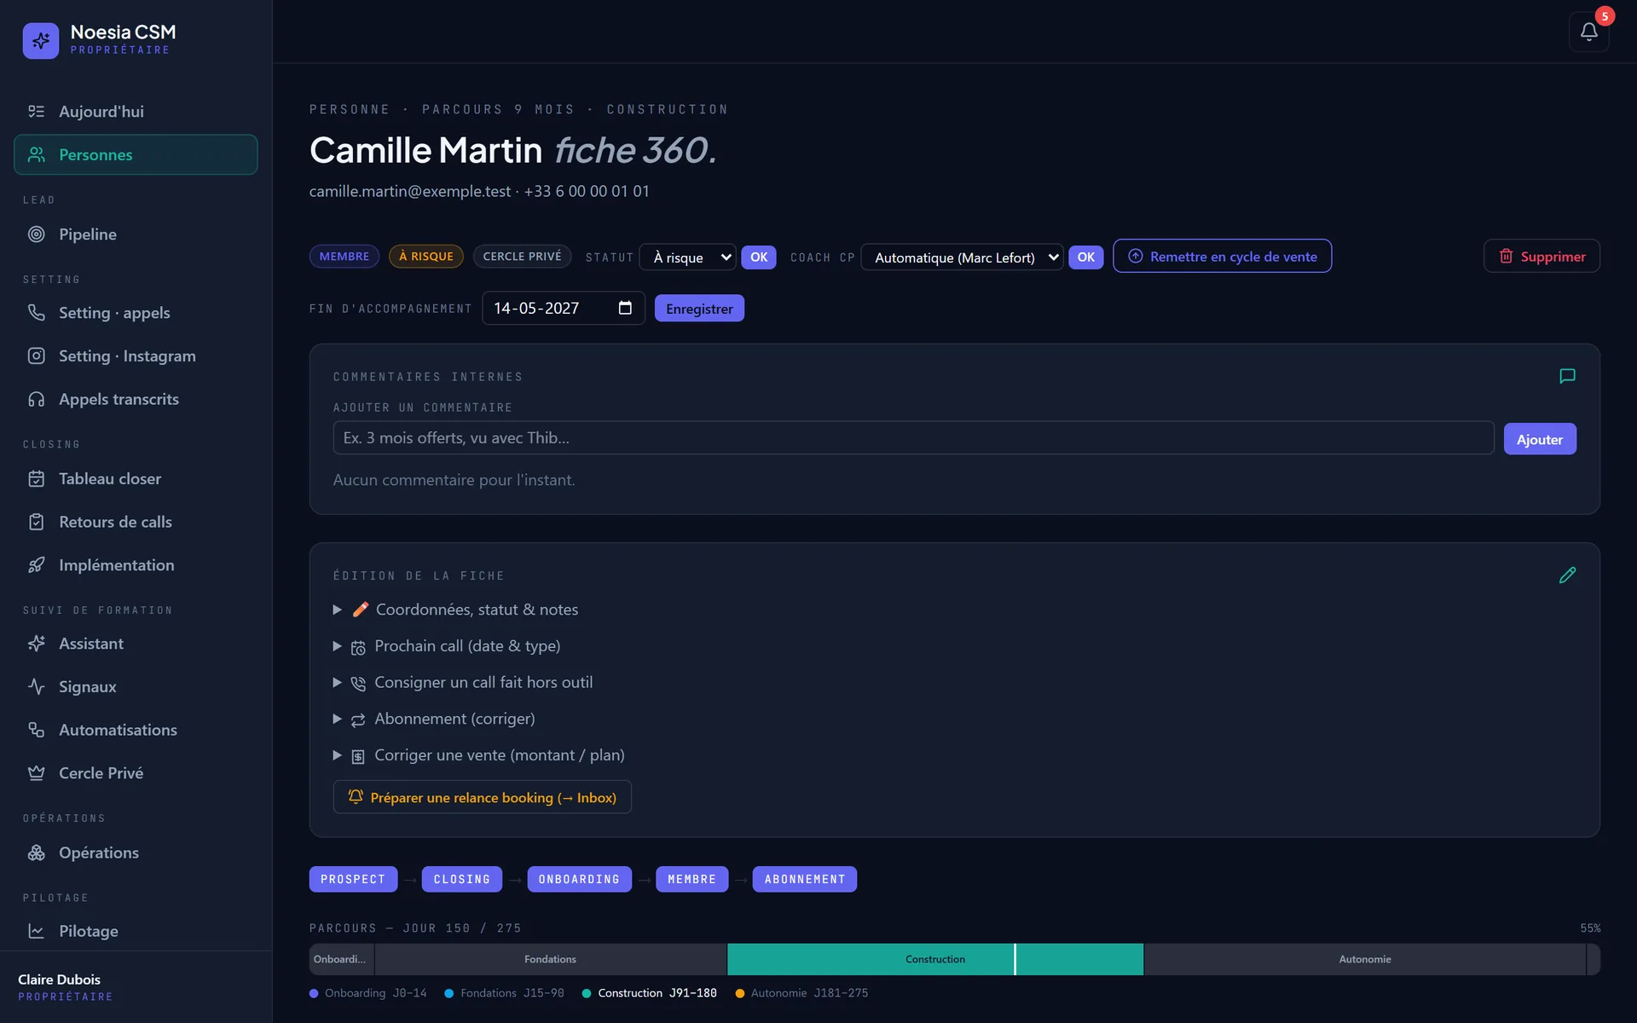Click the comment bubble icon in Commentaires internes
Image resolution: width=1637 pixels, height=1023 pixels.
pos(1567,376)
